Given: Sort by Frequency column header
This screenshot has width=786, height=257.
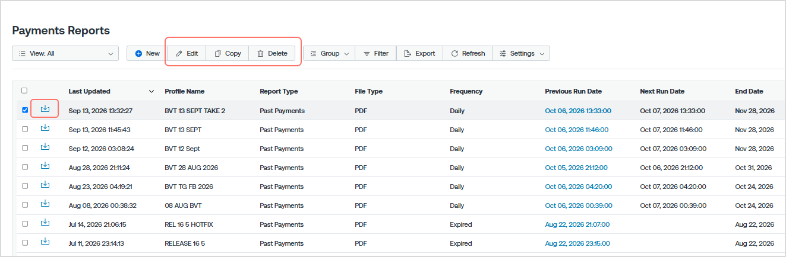Looking at the screenshot, I should [x=466, y=91].
